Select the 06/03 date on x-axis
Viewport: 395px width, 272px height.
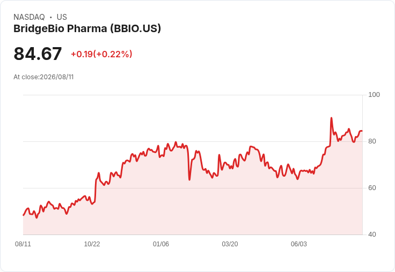tap(299, 244)
